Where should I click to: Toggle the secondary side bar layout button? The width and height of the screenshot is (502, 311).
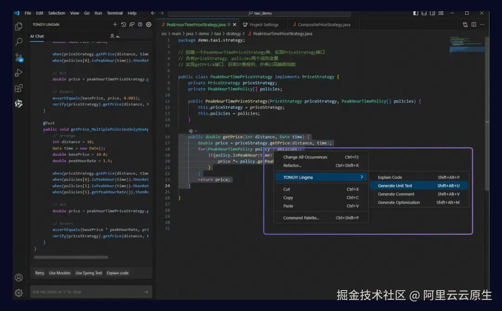pyautogui.click(x=433, y=13)
